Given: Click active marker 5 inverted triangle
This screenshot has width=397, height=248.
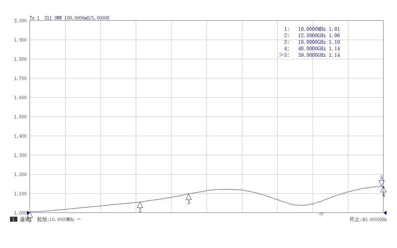Looking at the screenshot, I should 381,183.
